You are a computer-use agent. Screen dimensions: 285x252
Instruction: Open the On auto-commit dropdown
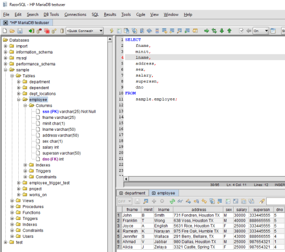click(260, 31)
